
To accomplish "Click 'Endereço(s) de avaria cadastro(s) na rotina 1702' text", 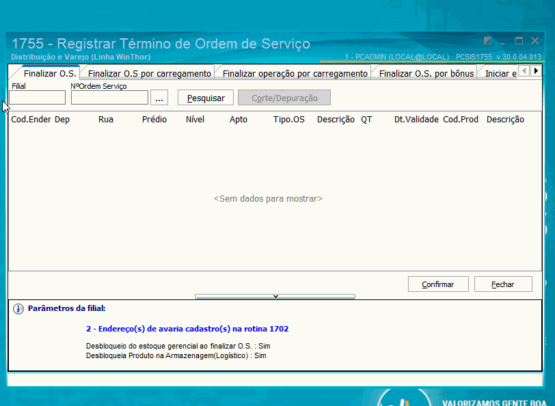I will tap(187, 329).
